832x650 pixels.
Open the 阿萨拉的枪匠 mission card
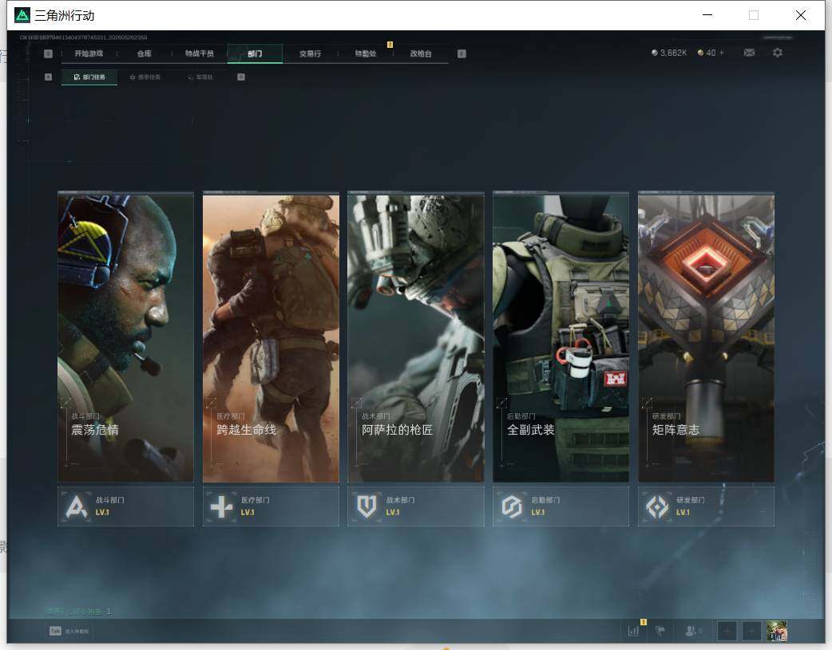point(416,337)
